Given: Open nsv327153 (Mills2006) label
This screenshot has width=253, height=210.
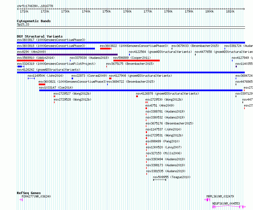Looking at the screenshot, I should tap(164, 153).
